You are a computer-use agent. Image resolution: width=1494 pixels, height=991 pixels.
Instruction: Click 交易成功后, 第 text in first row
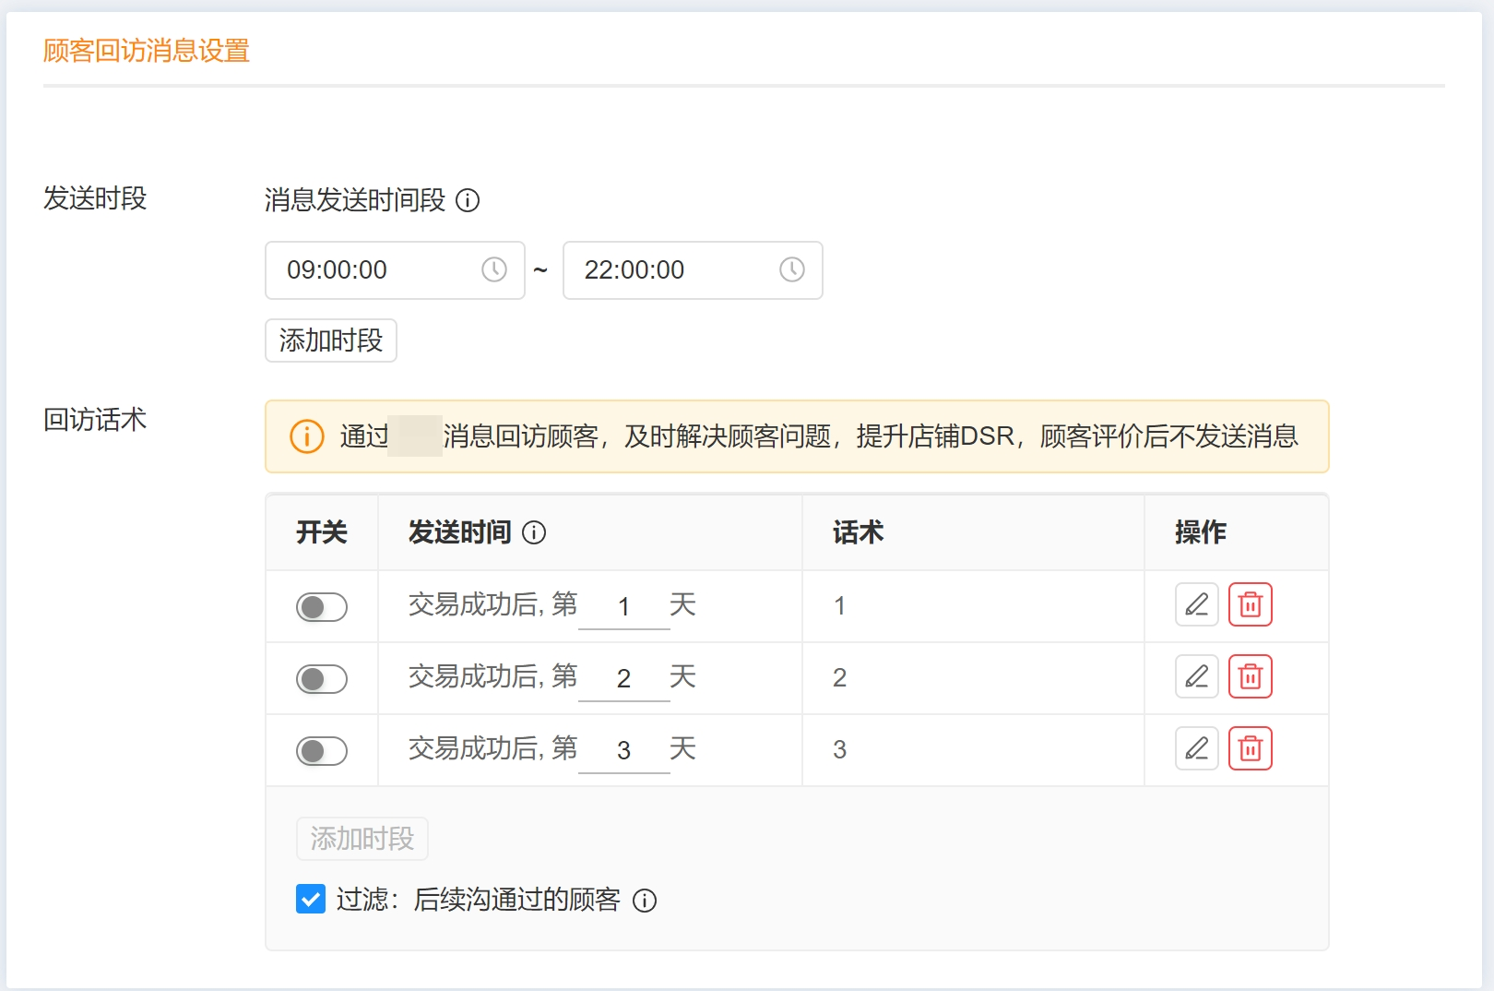(493, 604)
